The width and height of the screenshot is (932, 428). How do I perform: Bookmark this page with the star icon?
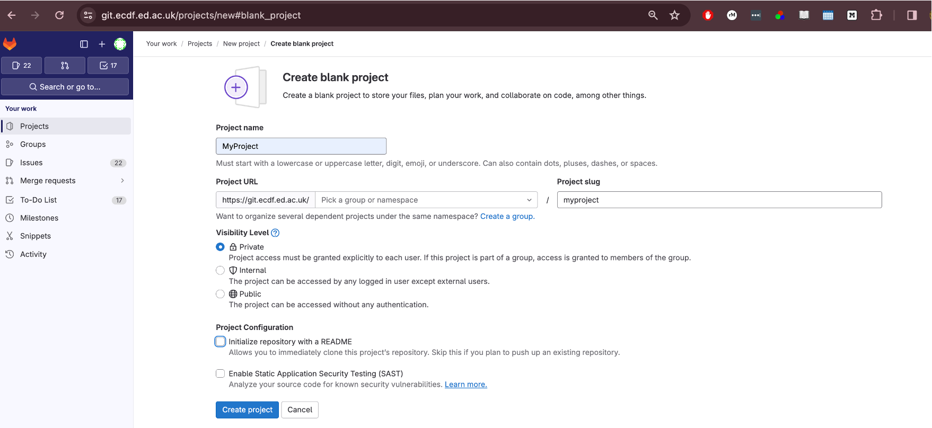(674, 15)
